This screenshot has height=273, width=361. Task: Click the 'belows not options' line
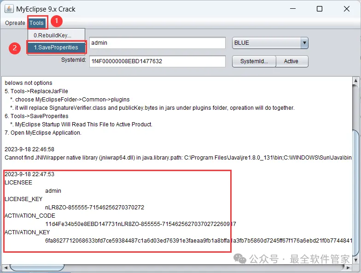pyautogui.click(x=29, y=83)
